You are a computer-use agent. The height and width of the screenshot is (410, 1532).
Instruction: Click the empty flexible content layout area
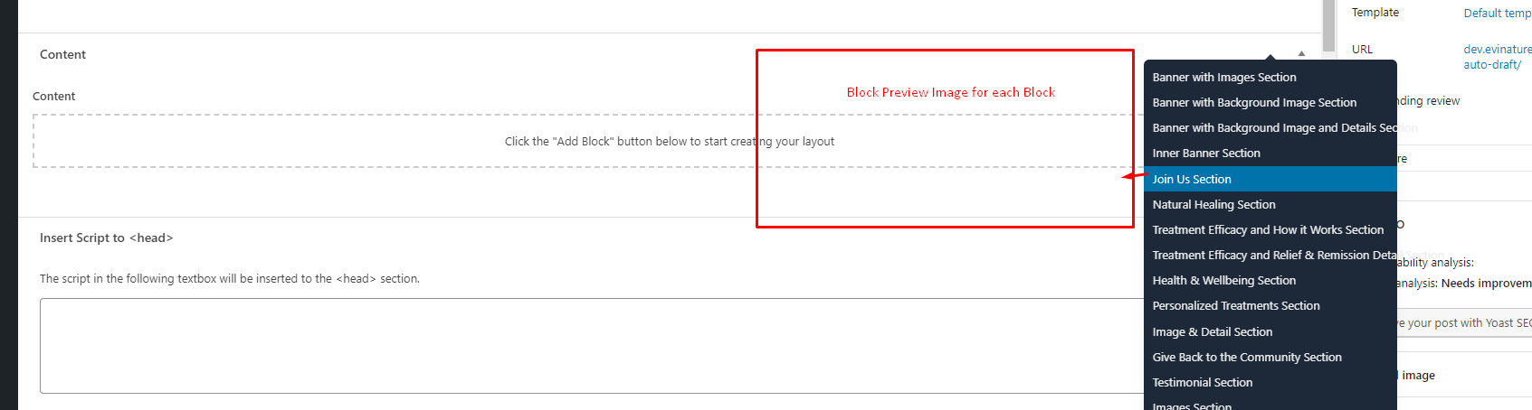click(670, 141)
